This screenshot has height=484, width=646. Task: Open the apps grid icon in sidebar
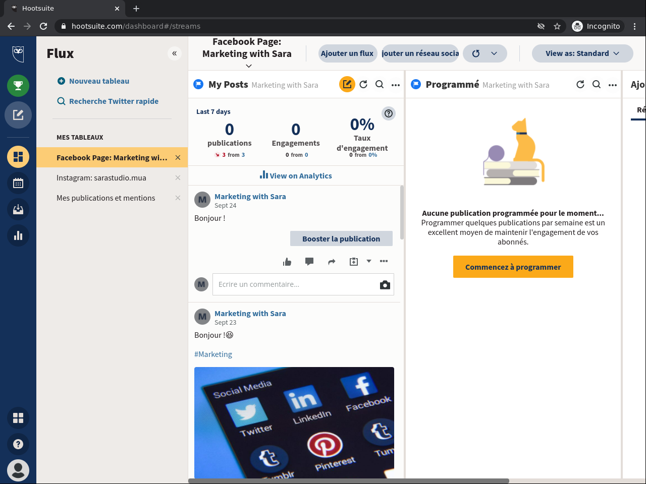[18, 418]
